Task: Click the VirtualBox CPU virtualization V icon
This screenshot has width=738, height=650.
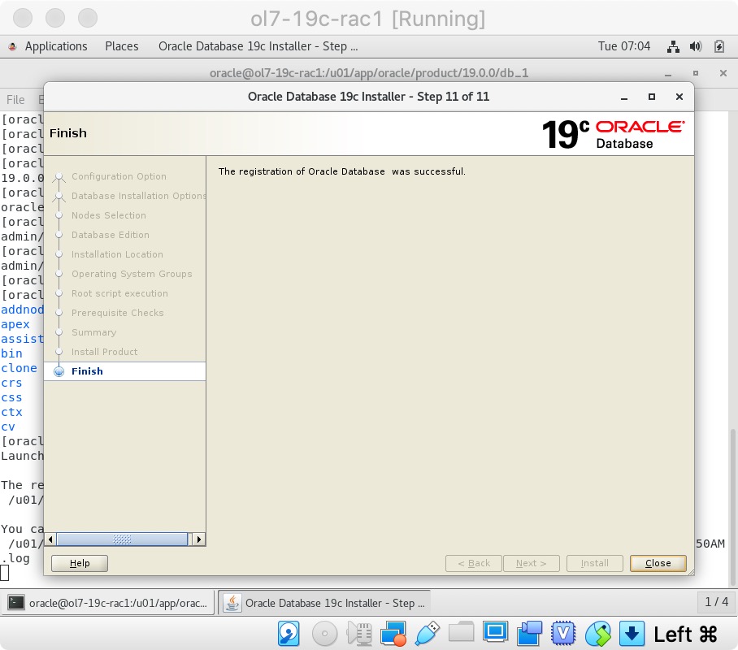Action: click(x=564, y=634)
